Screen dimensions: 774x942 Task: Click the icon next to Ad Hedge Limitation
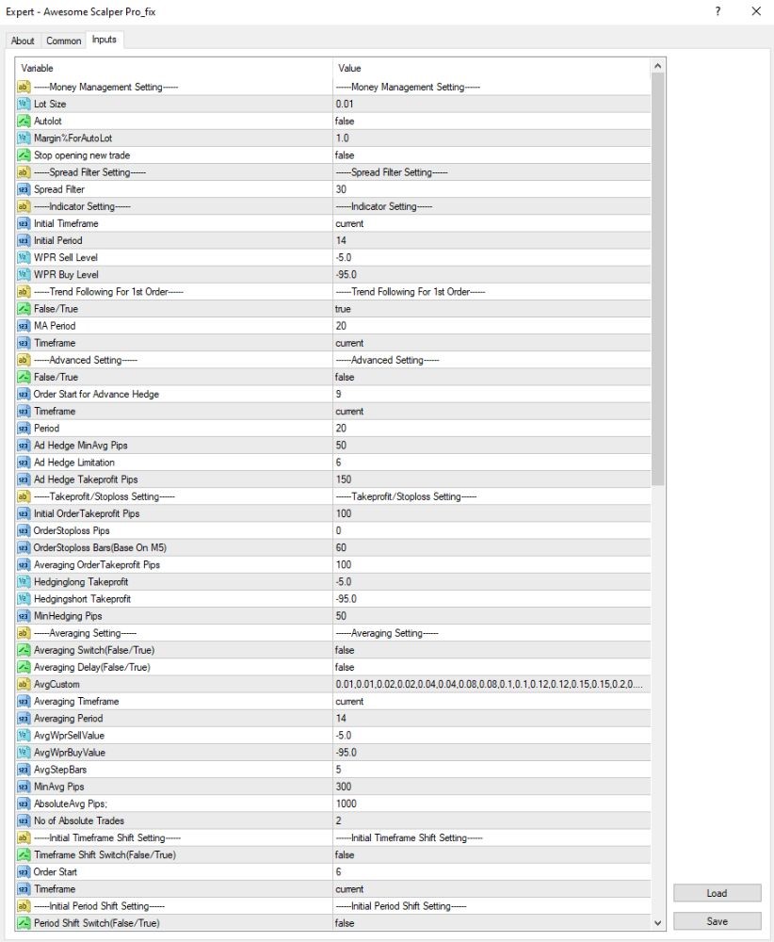[24, 462]
